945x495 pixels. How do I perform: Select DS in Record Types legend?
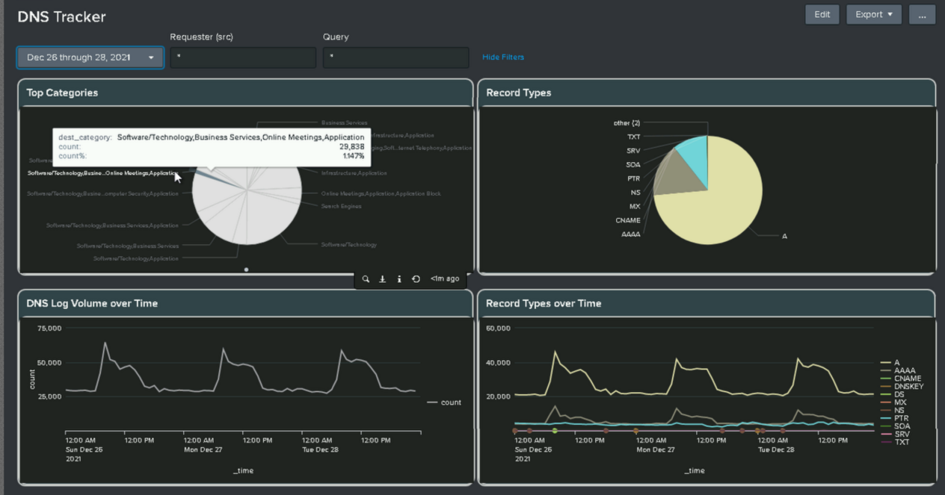click(x=893, y=394)
